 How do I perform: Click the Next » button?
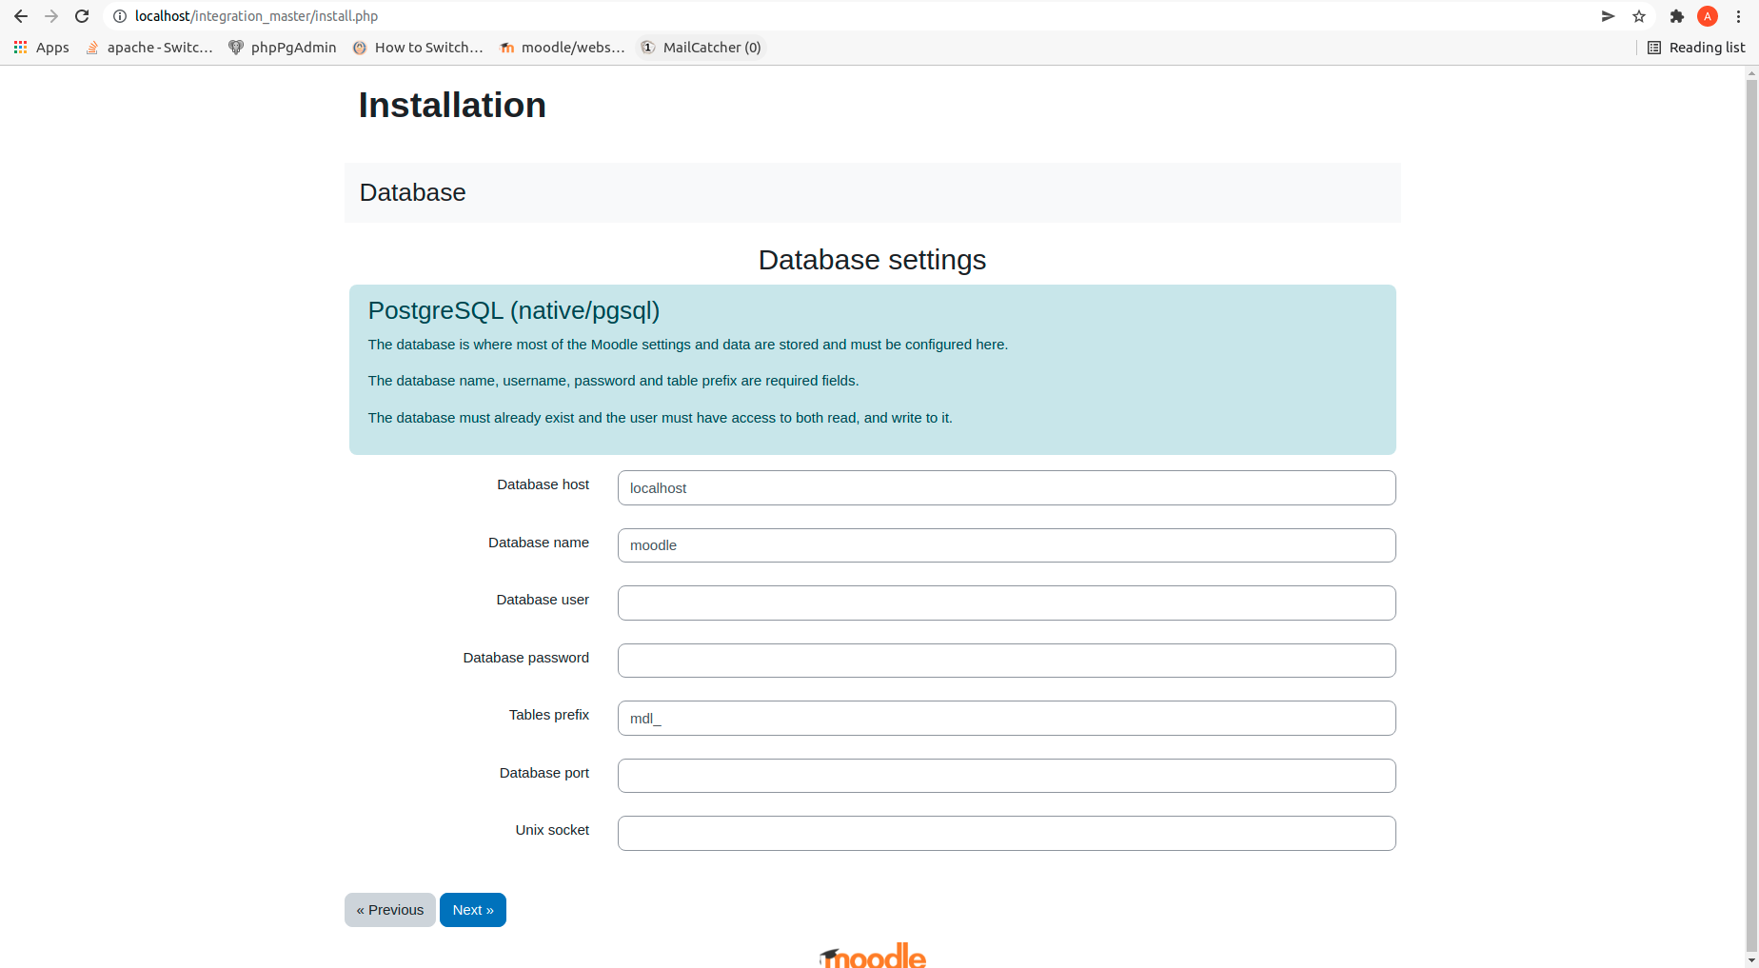pyautogui.click(x=473, y=910)
